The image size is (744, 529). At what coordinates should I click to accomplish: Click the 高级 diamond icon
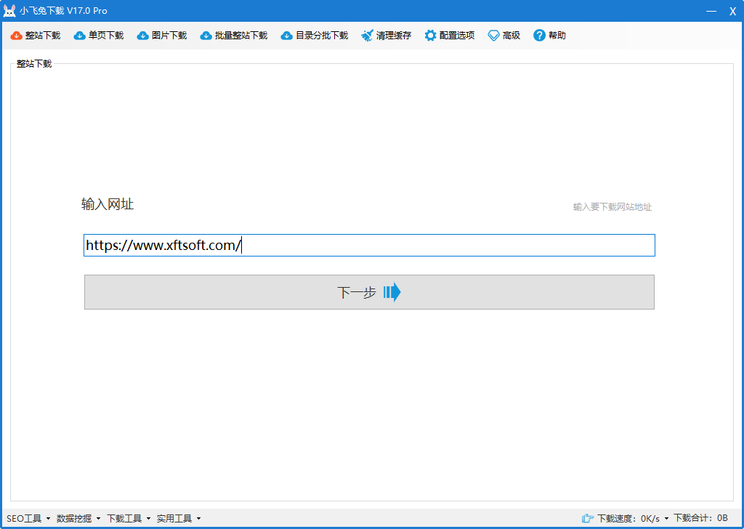tap(494, 36)
